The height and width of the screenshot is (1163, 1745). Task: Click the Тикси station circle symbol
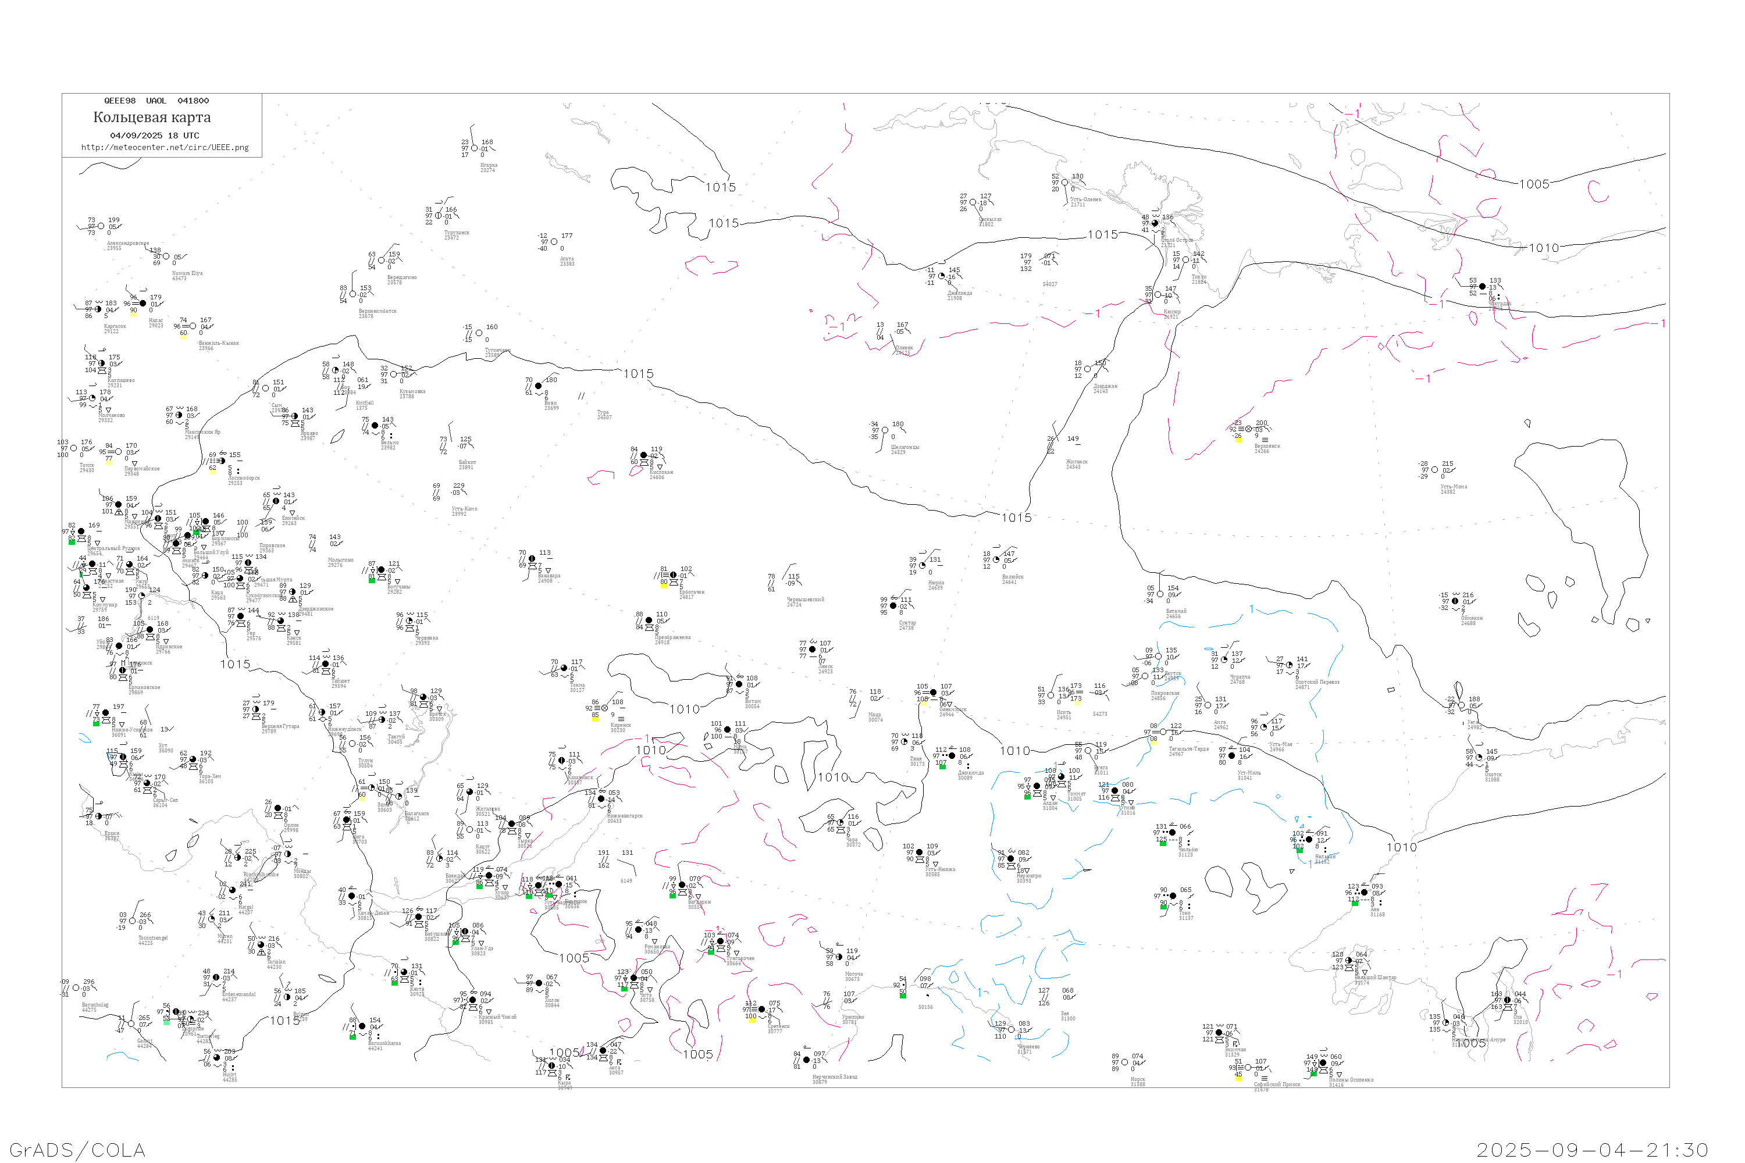(x=1185, y=261)
